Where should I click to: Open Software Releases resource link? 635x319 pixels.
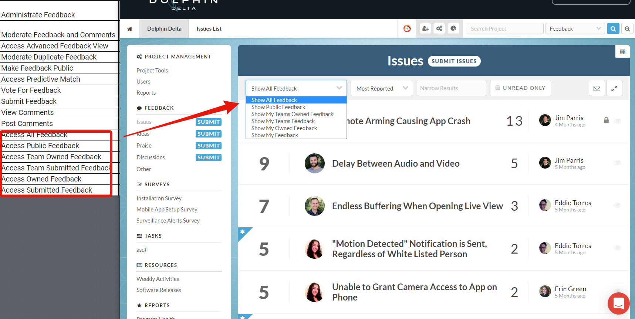click(x=159, y=290)
